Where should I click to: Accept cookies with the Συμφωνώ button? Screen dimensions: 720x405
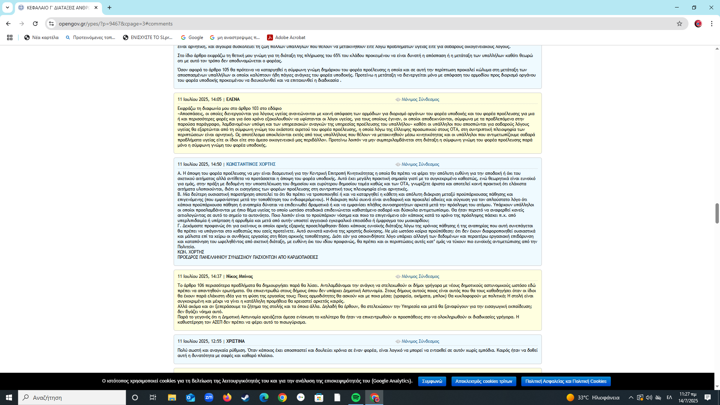pyautogui.click(x=432, y=381)
